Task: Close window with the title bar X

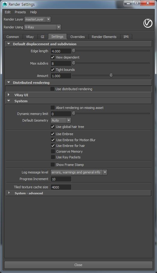Action: (148, 3)
